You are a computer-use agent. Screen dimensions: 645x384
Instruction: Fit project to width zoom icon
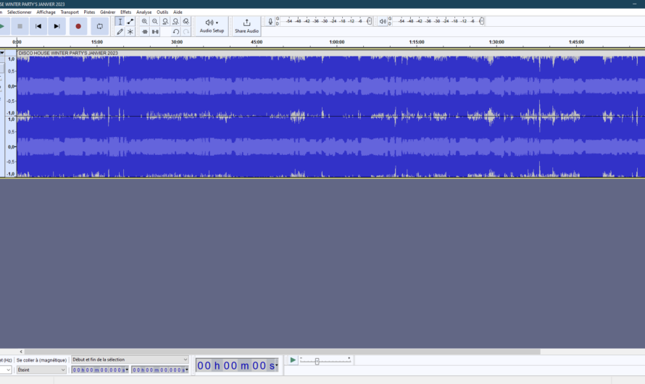tap(175, 22)
